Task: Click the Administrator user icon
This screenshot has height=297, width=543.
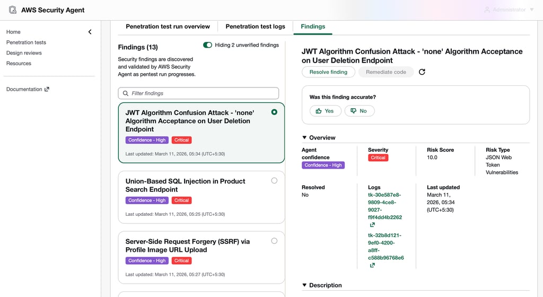Action: [x=486, y=10]
